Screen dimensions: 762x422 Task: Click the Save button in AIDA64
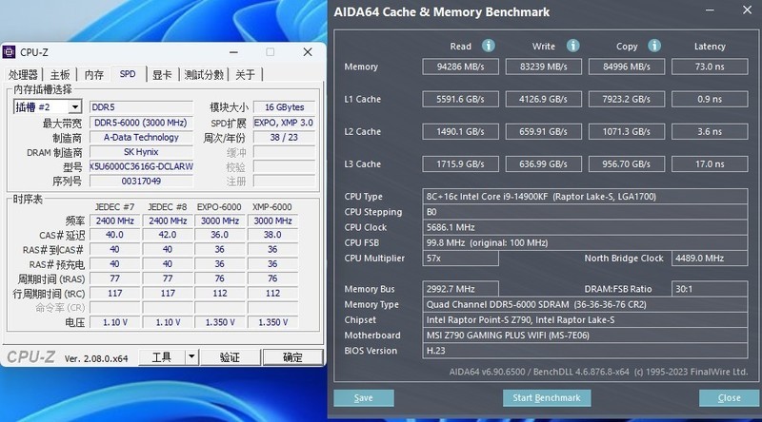click(364, 397)
